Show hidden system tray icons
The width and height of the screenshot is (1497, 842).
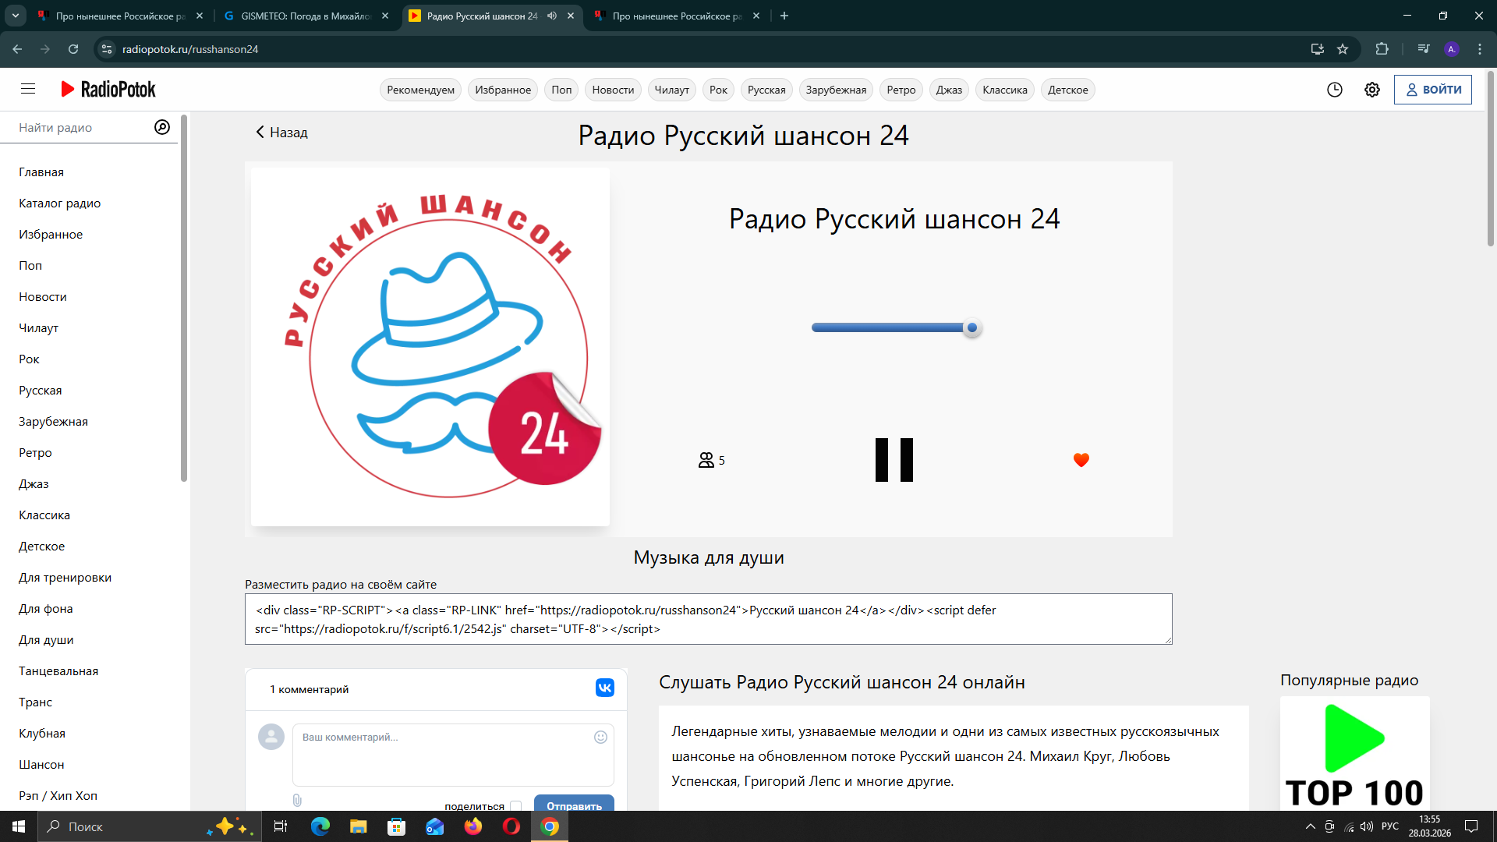point(1310,826)
